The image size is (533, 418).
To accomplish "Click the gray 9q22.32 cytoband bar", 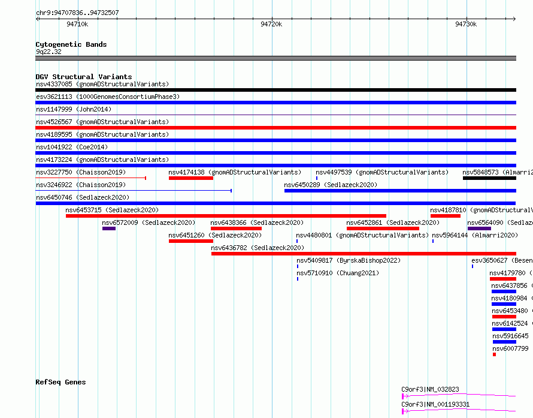I will click(275, 58).
